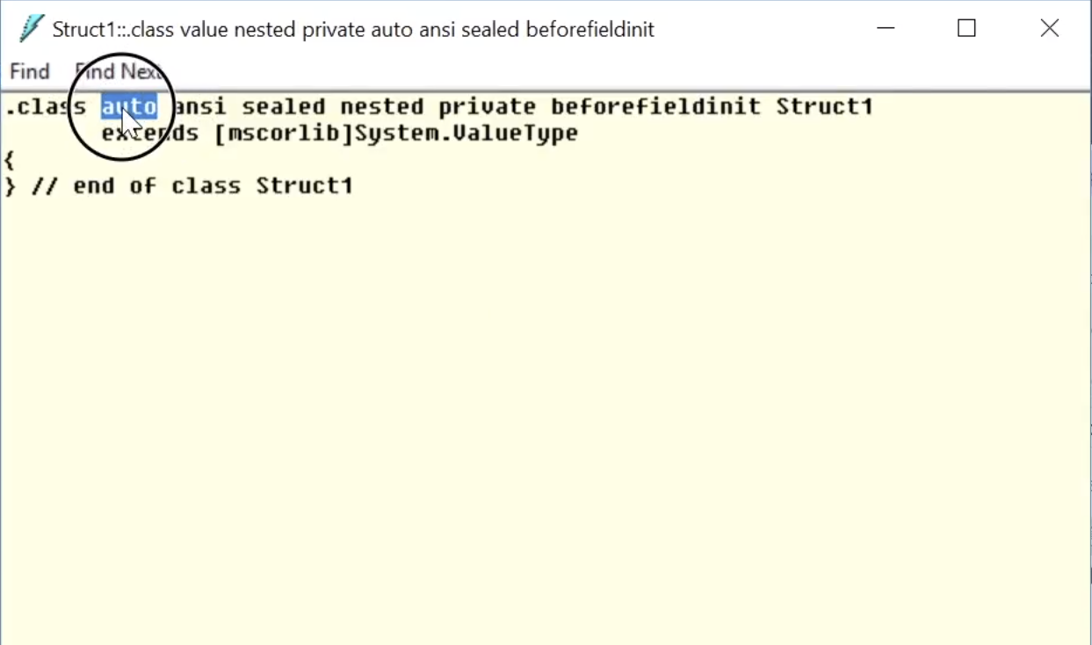Click the beforefieldinit keyword
Viewport: 1092px width, 645px height.
pyautogui.click(x=656, y=107)
